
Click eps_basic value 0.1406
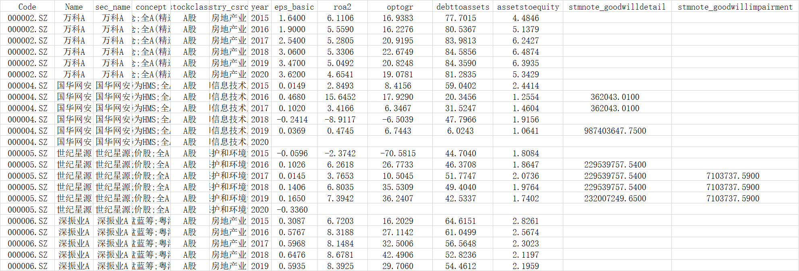(x=292, y=187)
